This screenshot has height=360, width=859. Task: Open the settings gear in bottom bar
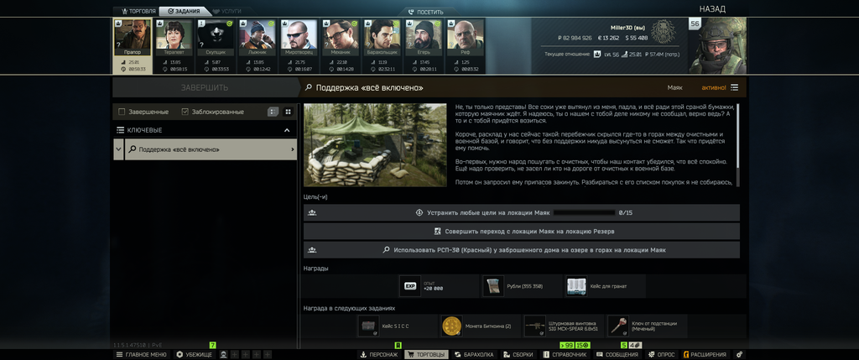click(740, 354)
